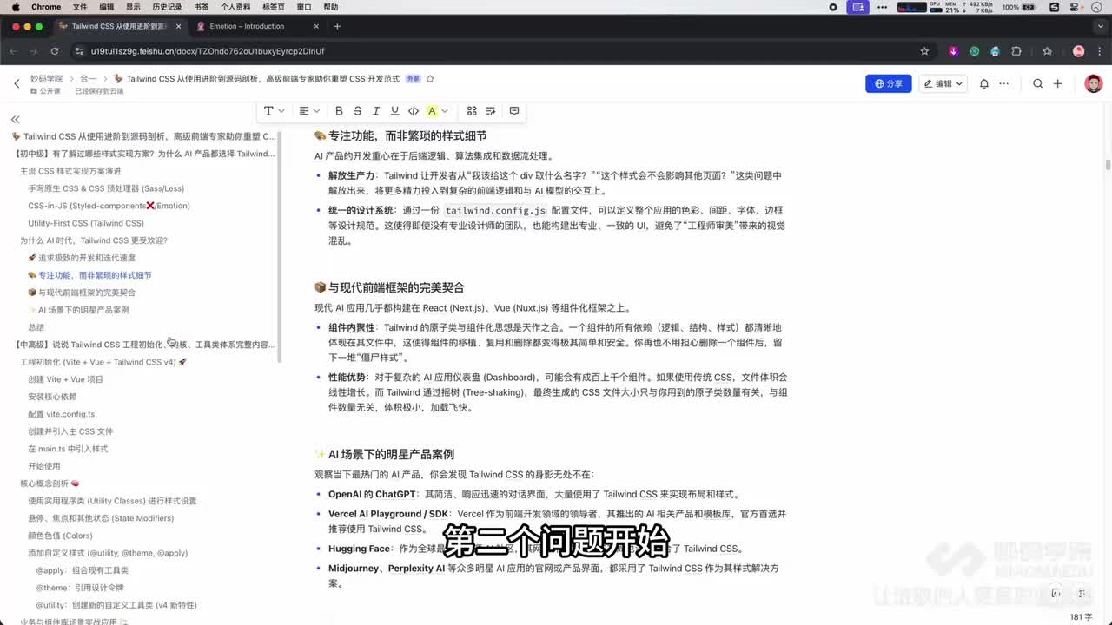Open the 书签 menu
The image size is (1112, 625).
202,7
